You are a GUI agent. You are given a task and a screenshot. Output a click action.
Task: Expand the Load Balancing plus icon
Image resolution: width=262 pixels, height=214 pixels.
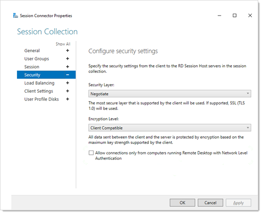coord(67,83)
